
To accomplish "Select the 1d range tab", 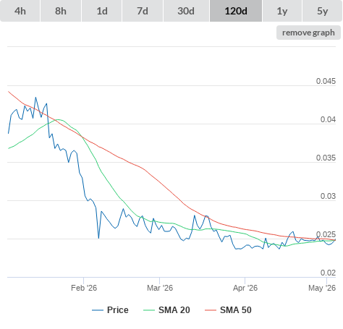I will pyautogui.click(x=102, y=11).
